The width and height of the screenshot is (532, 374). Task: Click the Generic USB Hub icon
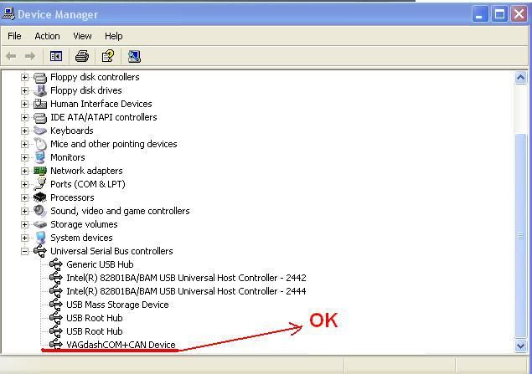click(56, 264)
